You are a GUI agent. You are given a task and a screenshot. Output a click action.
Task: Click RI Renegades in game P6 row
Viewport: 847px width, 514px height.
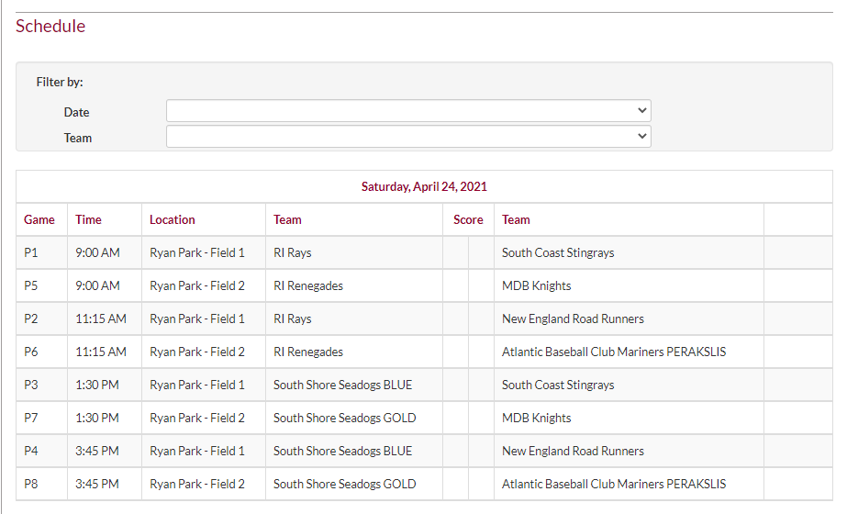coord(308,352)
